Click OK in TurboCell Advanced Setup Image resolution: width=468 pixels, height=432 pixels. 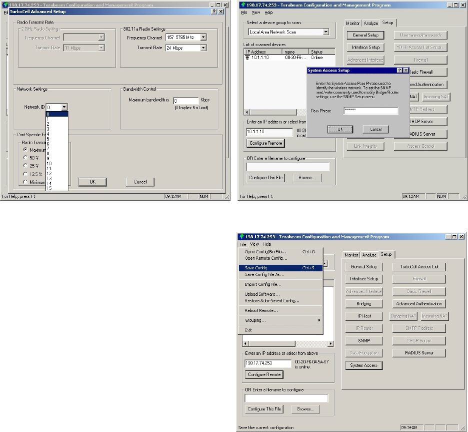pos(92,182)
